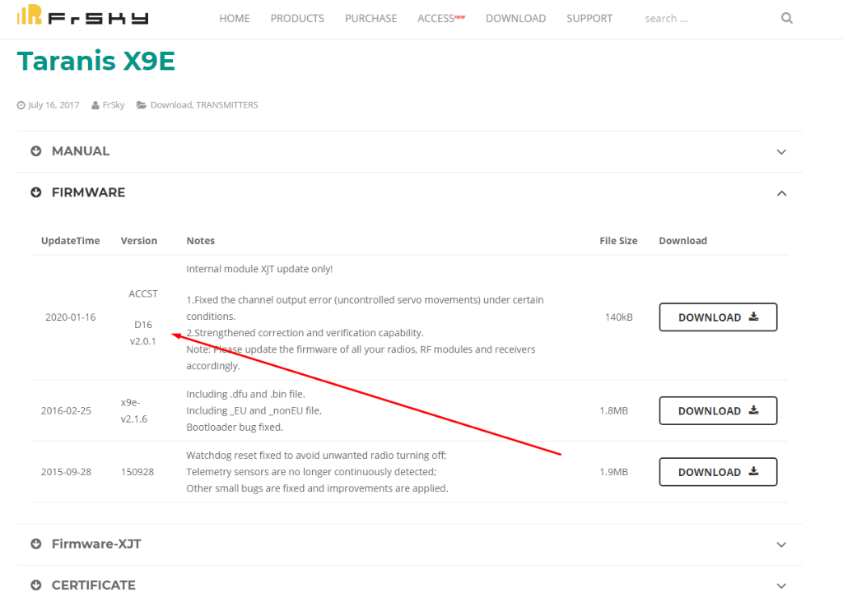Download ACCST D16 v2.0.1 firmware
Screen dimensions: 843x606
point(718,317)
